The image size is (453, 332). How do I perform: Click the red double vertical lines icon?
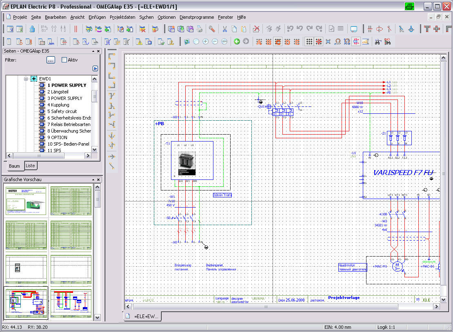point(75,29)
